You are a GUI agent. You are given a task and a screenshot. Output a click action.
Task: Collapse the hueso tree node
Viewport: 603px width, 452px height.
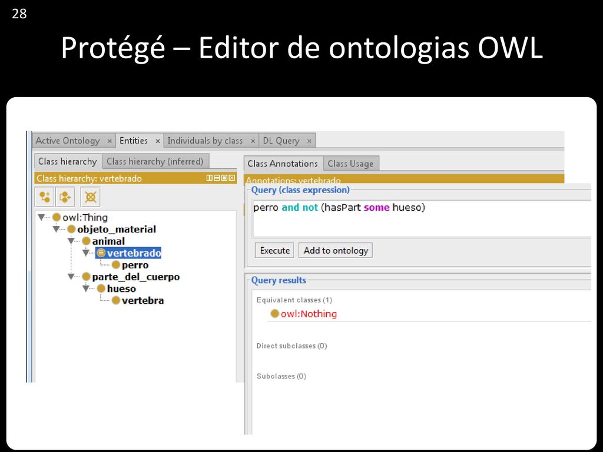tap(86, 288)
